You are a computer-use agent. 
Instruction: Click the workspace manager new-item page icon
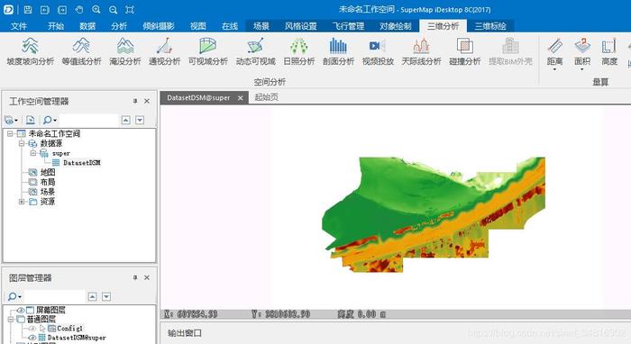tap(30, 120)
